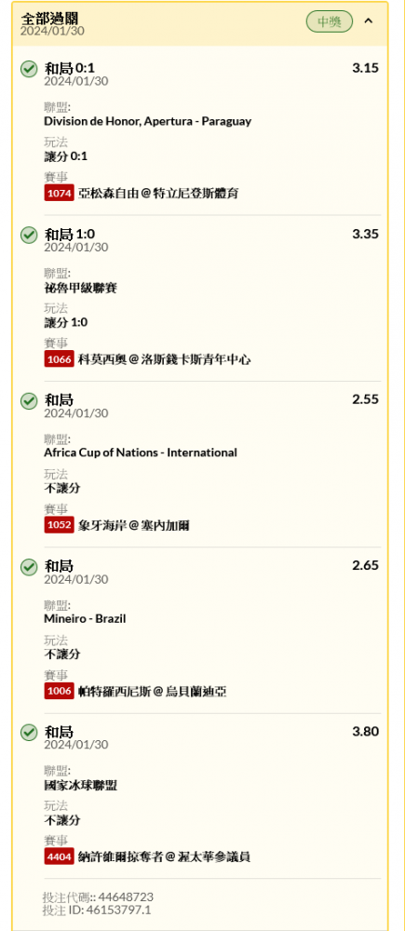Open match 納許維爾掠奪者 @ 渥太華參議員
405x931 pixels.
click(x=164, y=857)
